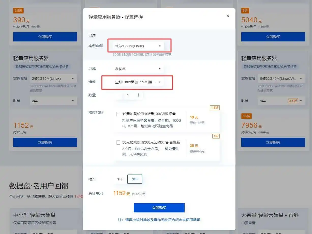The image size is (312, 234).
Task: Open the right card's 1年 时长 dropdown
Action: [281, 101]
